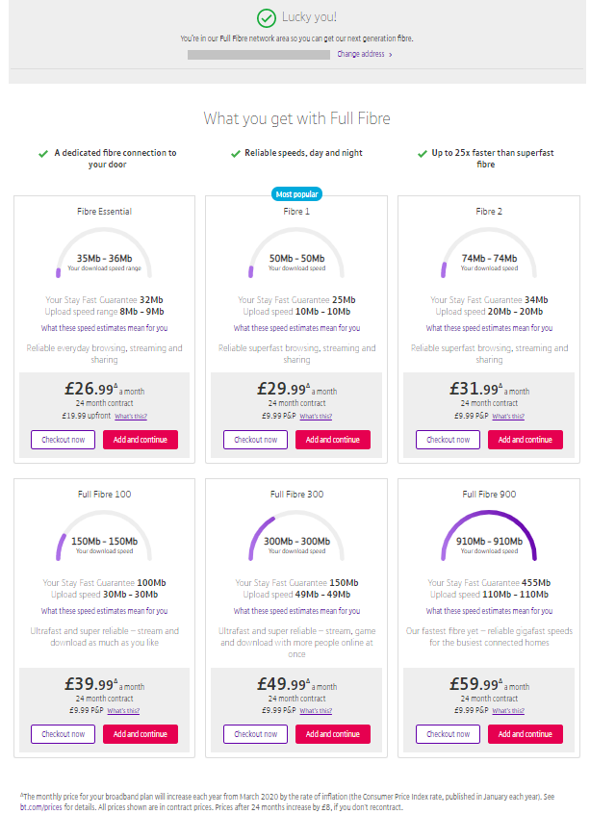Click checkmark beside Up to 25x faster
The height and width of the screenshot is (840, 590).
tap(421, 153)
